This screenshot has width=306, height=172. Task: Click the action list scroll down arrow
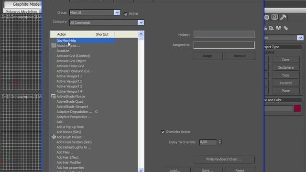pos(141,170)
